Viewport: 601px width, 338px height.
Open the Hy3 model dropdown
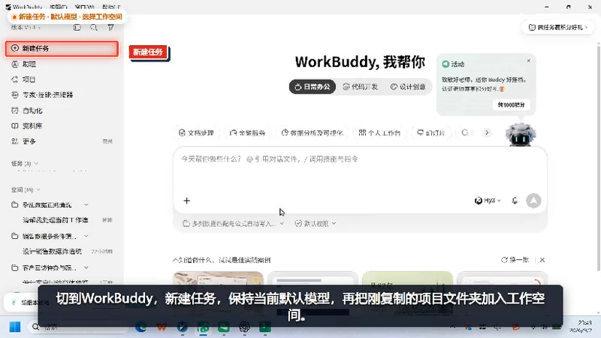488,201
